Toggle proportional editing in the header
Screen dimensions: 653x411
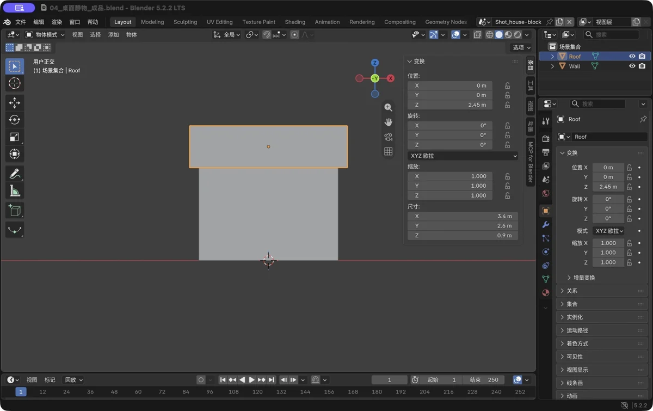294,35
